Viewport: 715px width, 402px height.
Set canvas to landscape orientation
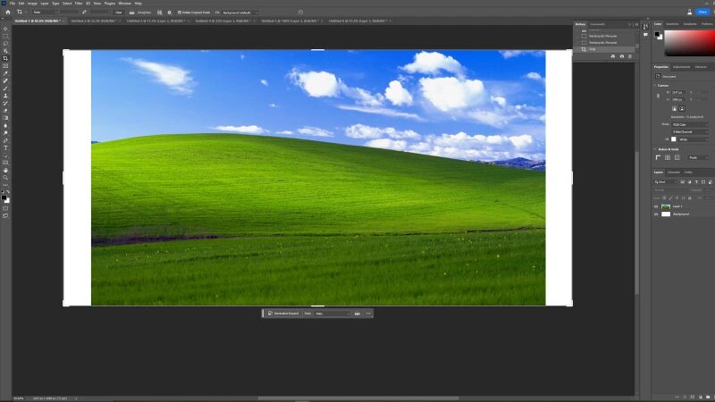pos(682,108)
